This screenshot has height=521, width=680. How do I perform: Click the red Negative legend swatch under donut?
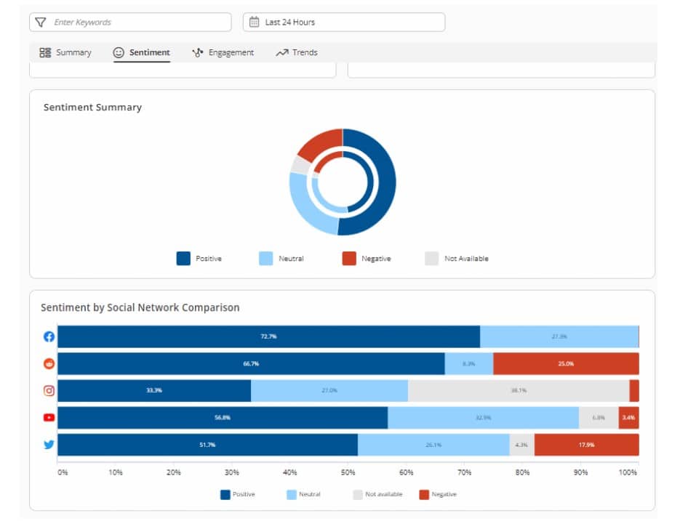[349, 259]
